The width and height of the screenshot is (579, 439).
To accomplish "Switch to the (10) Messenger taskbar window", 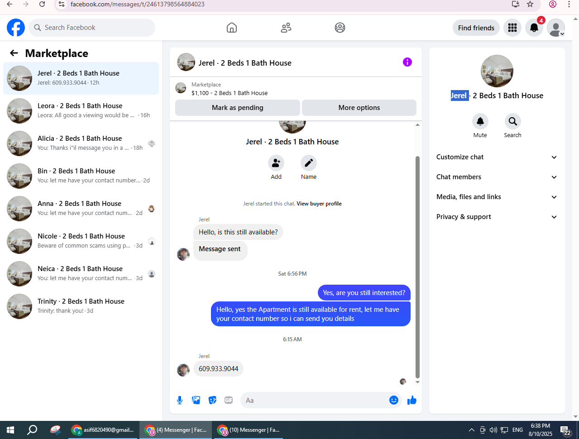I will pos(249,430).
